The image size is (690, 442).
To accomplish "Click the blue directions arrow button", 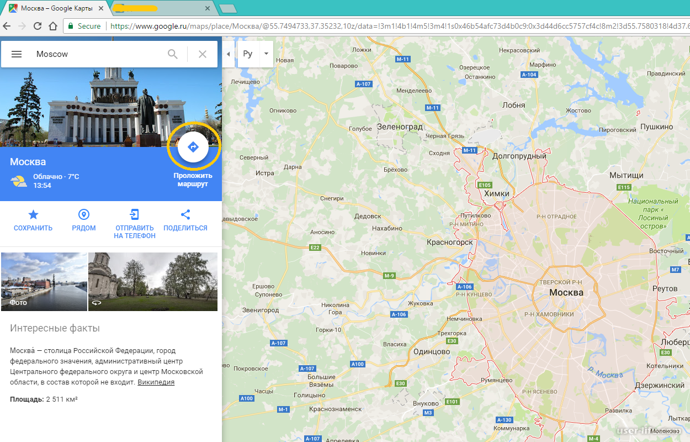I will 193,147.
